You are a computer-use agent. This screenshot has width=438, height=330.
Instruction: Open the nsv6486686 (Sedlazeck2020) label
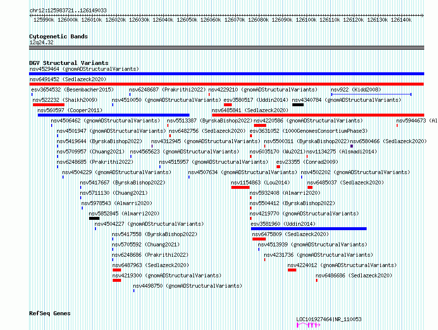pyautogui.click(x=354, y=275)
